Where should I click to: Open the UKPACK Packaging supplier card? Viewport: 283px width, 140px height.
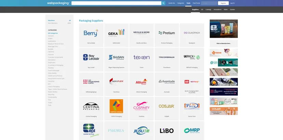(192, 59)
